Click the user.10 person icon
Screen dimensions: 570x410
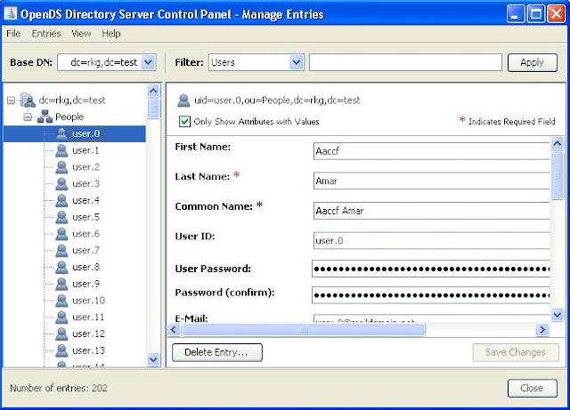coord(61,301)
